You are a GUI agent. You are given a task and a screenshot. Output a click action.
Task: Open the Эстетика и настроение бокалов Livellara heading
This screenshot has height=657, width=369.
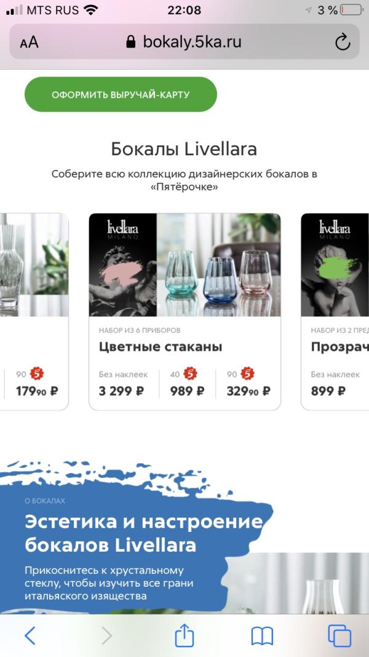coord(144,533)
